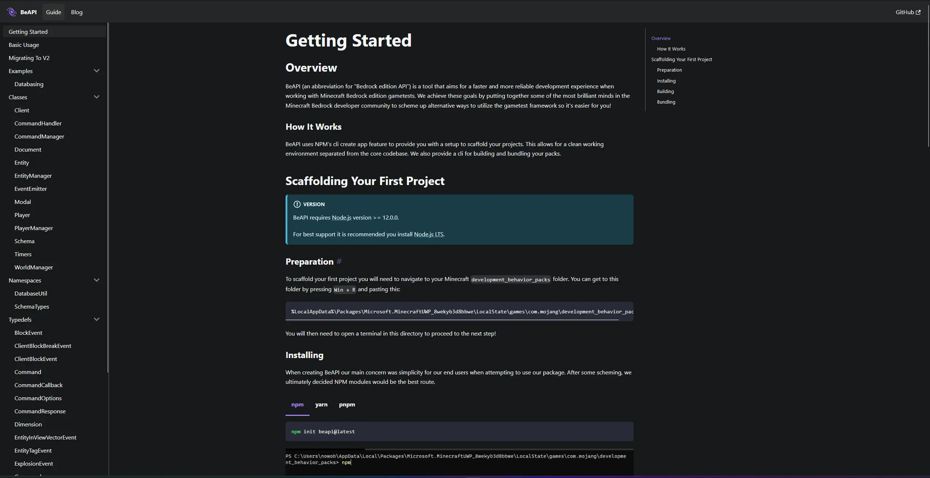This screenshot has height=478, width=930.
Task: Open the Blog navbar item
Action: click(x=77, y=12)
